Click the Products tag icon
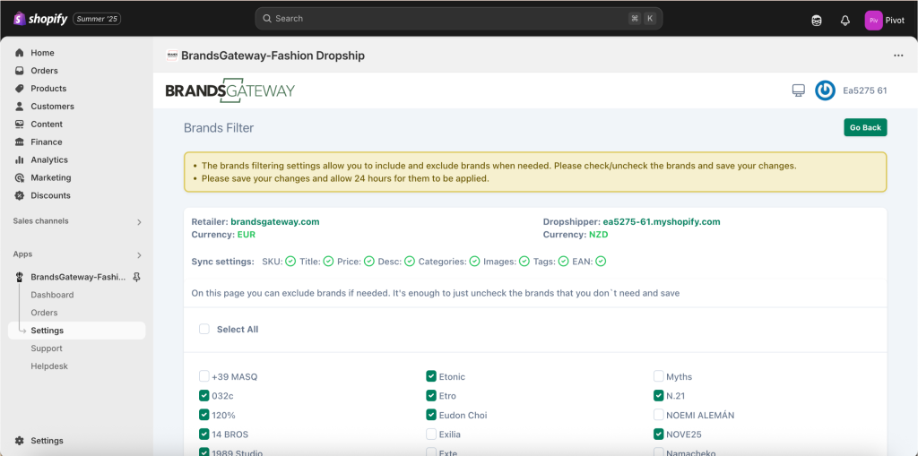Screen dimensions: 918x456 point(20,89)
